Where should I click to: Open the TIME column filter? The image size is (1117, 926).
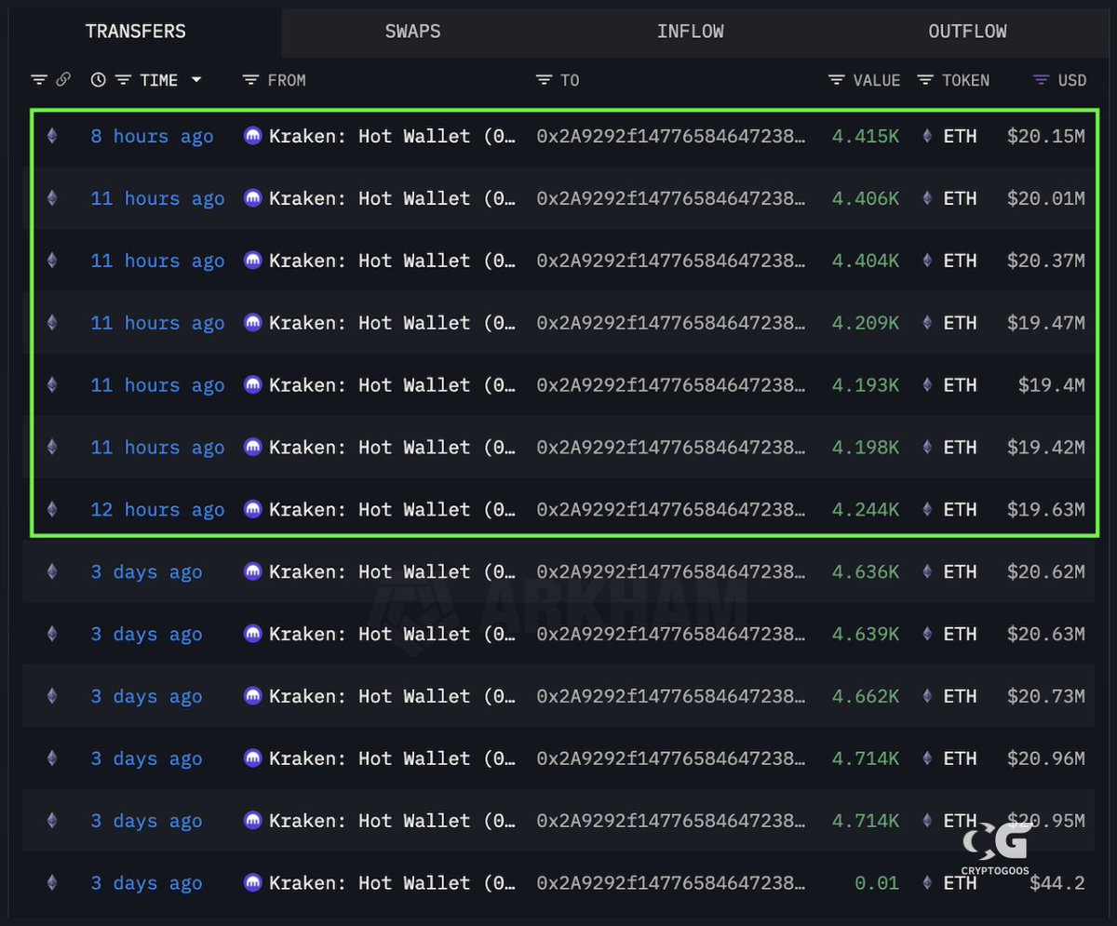pyautogui.click(x=123, y=80)
